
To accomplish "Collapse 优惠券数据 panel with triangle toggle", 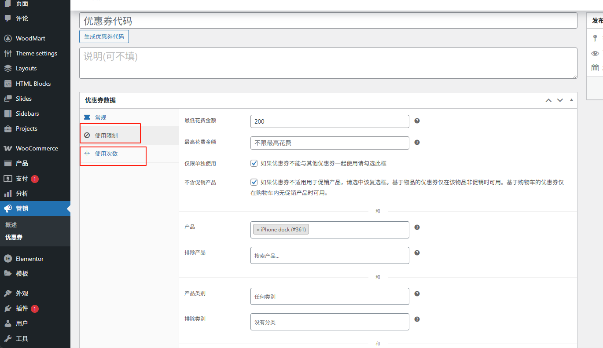I will click(x=571, y=100).
